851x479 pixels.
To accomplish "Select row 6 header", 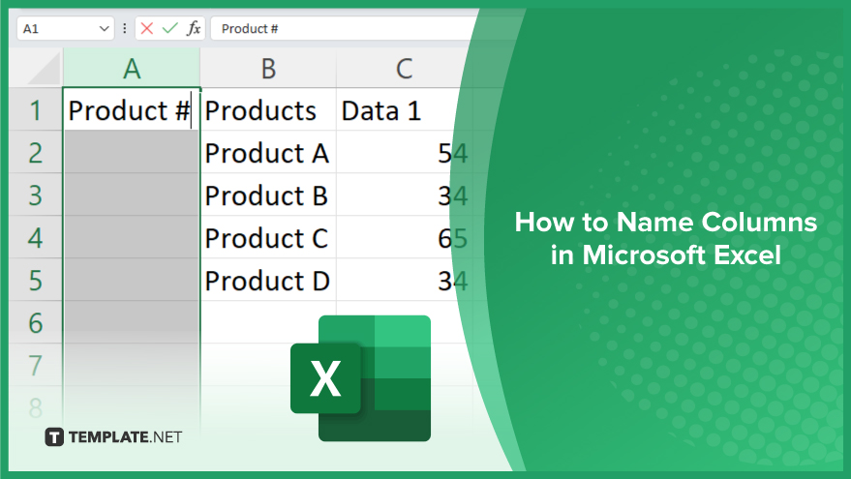I will click(35, 322).
